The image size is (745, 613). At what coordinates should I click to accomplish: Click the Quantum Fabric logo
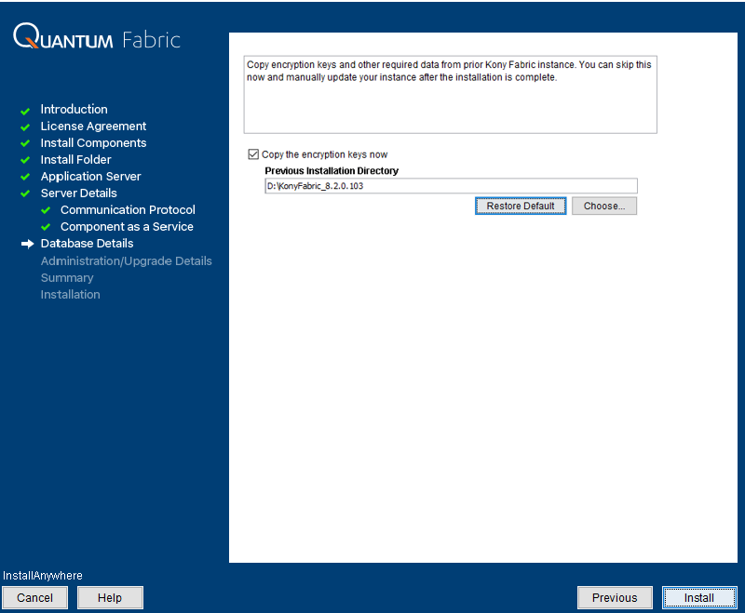coord(97,36)
